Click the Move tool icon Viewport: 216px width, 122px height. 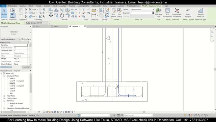[x=51, y=15]
